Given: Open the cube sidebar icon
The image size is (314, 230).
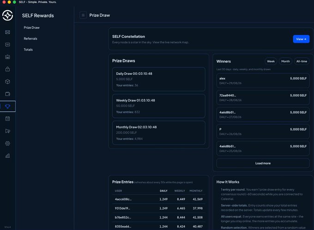Looking at the screenshot, I should [x=7, y=82].
